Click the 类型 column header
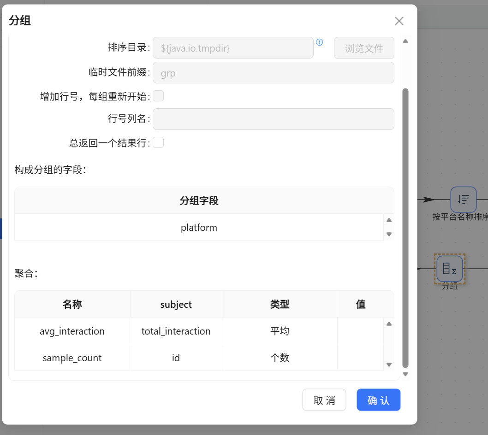488x435 pixels. coord(280,304)
